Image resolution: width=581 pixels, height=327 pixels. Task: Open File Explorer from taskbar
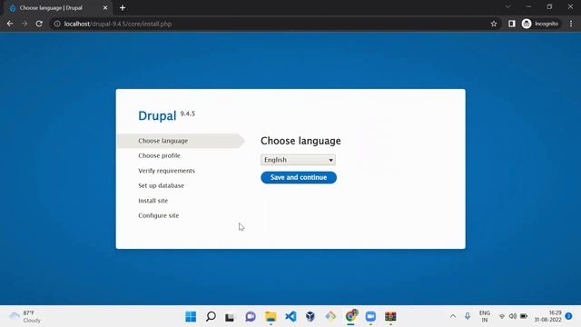[271, 317]
